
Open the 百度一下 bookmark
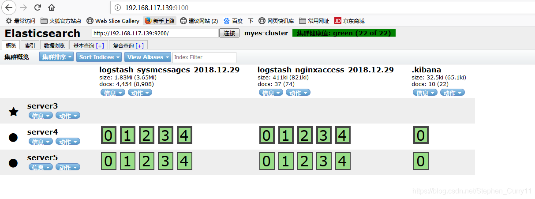click(238, 21)
